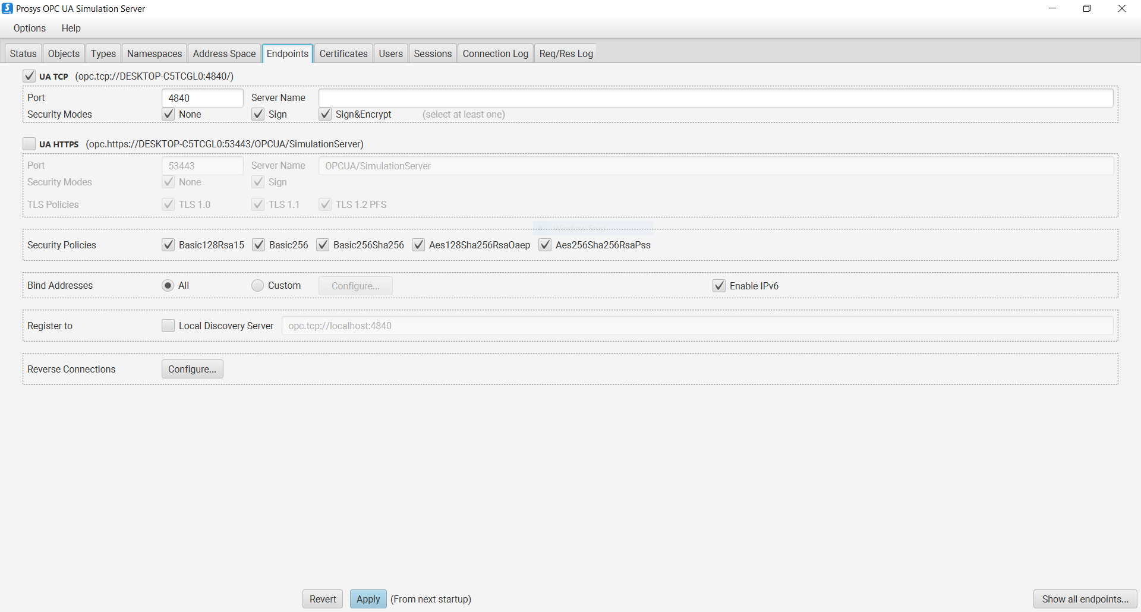Viewport: 1141px width, 612px height.
Task: Open the Help menu
Action: coord(71,28)
